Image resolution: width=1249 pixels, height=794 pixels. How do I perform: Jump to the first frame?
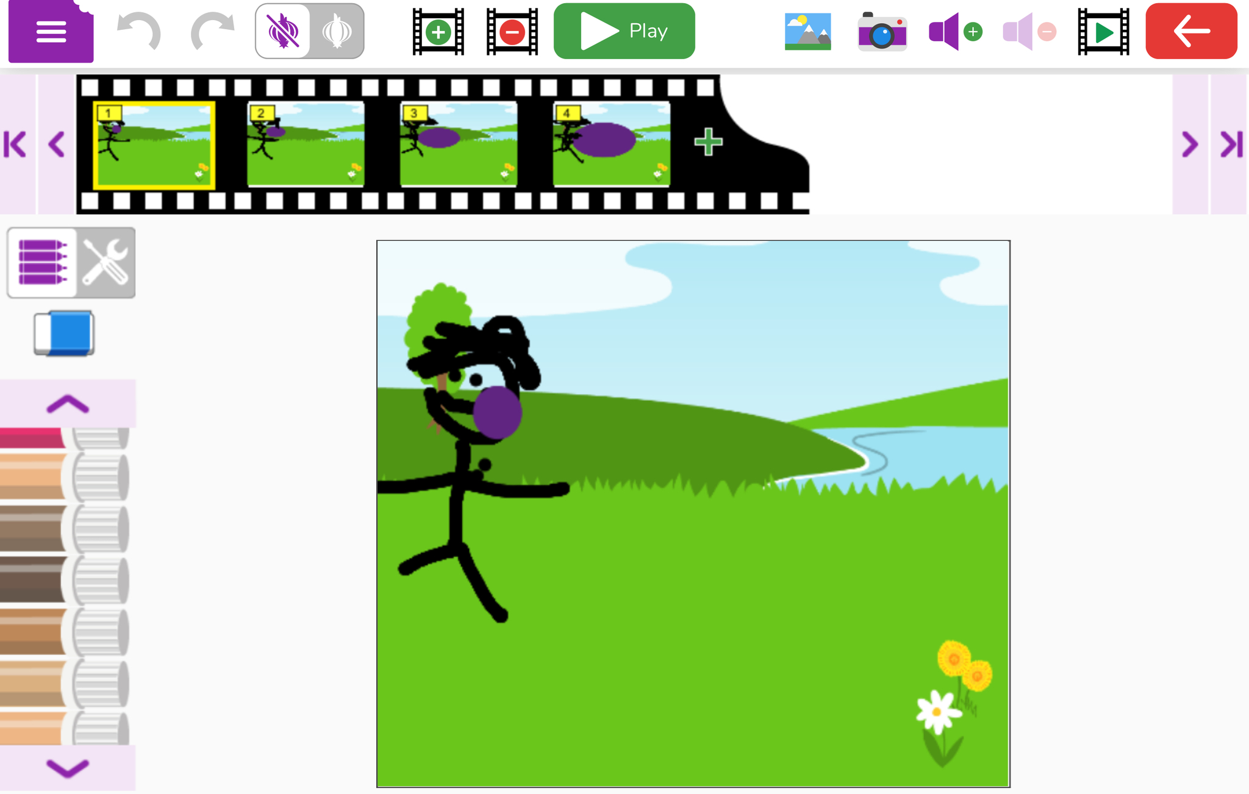[x=16, y=145]
